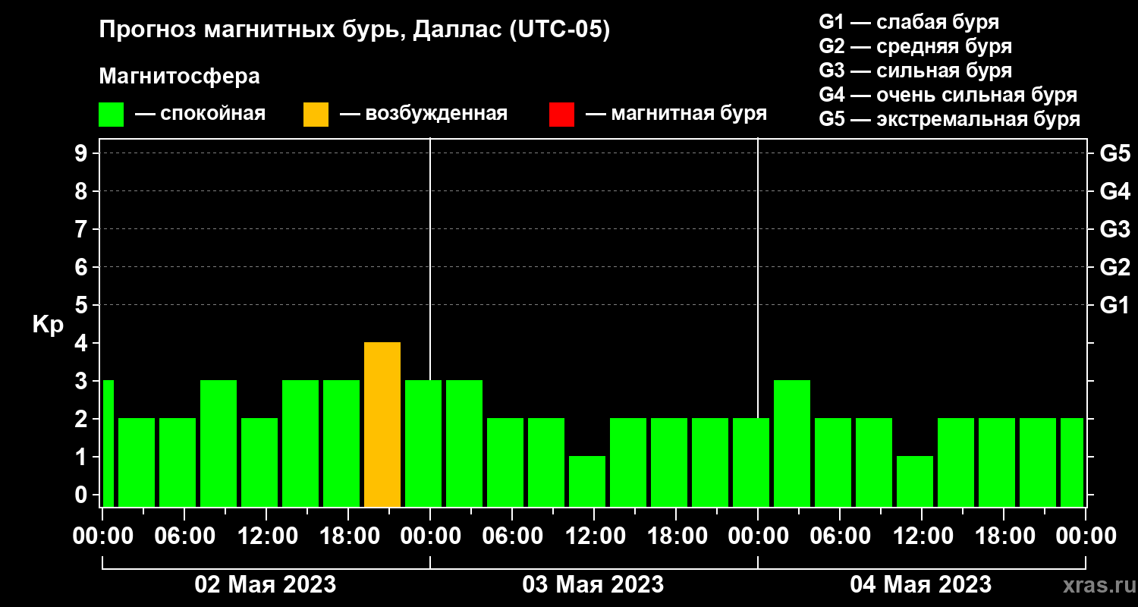Click the 'G5' label on the right axis
The height and width of the screenshot is (607, 1138).
pos(1114,153)
